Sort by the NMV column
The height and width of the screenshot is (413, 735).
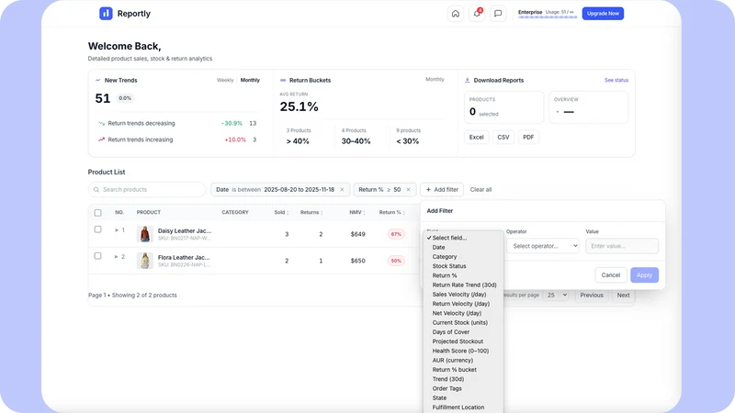coord(356,213)
